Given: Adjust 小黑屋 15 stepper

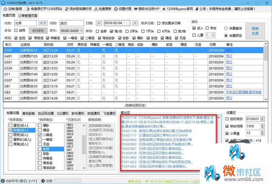Looking at the screenshot, I should (262, 133).
